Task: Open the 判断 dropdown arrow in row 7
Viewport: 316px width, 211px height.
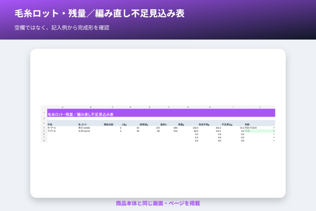Action: (x=274, y=137)
